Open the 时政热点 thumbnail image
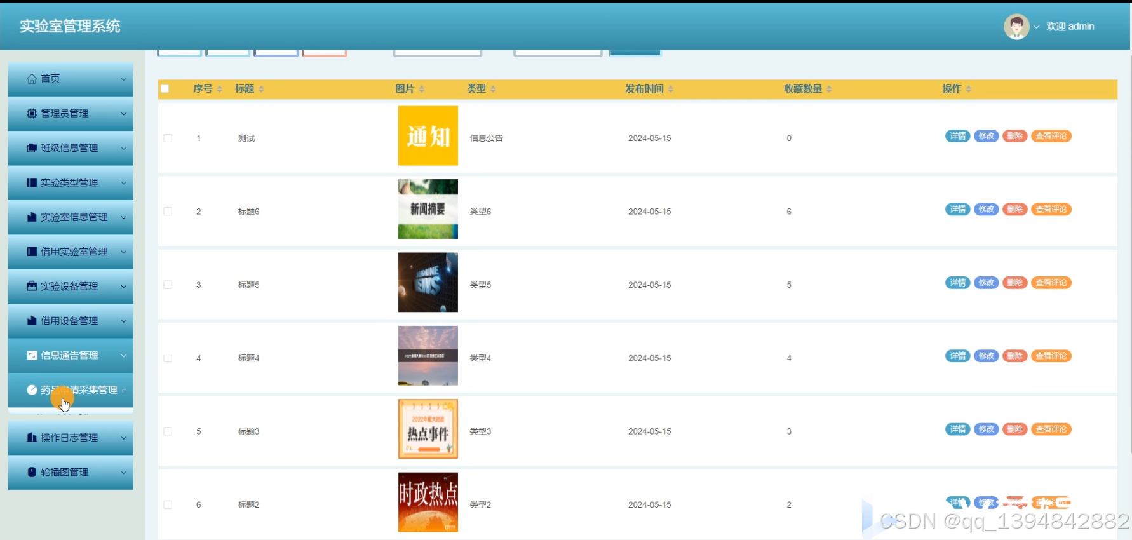Image resolution: width=1132 pixels, height=540 pixels. pyautogui.click(x=428, y=502)
